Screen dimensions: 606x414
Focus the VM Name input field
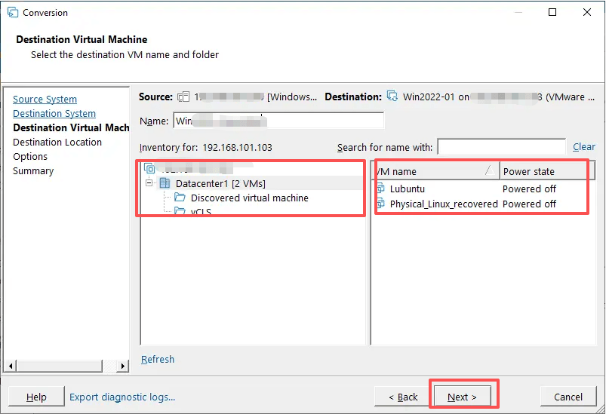(x=278, y=121)
